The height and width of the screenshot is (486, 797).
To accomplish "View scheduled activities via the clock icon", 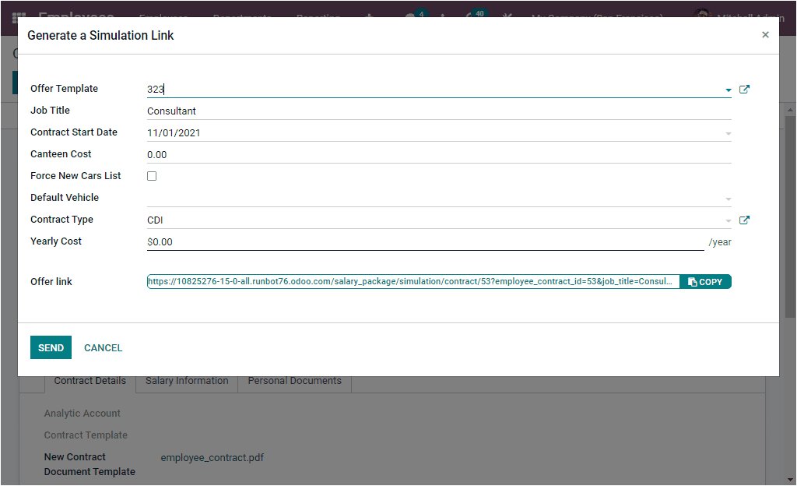I will tap(467, 16).
